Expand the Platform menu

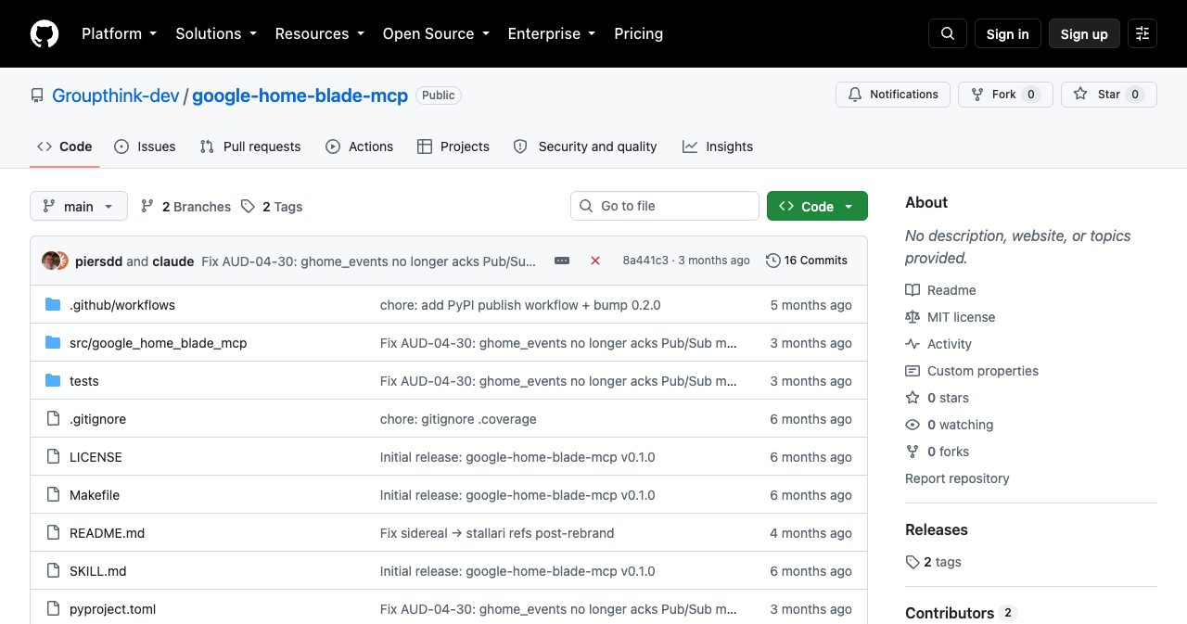click(119, 33)
